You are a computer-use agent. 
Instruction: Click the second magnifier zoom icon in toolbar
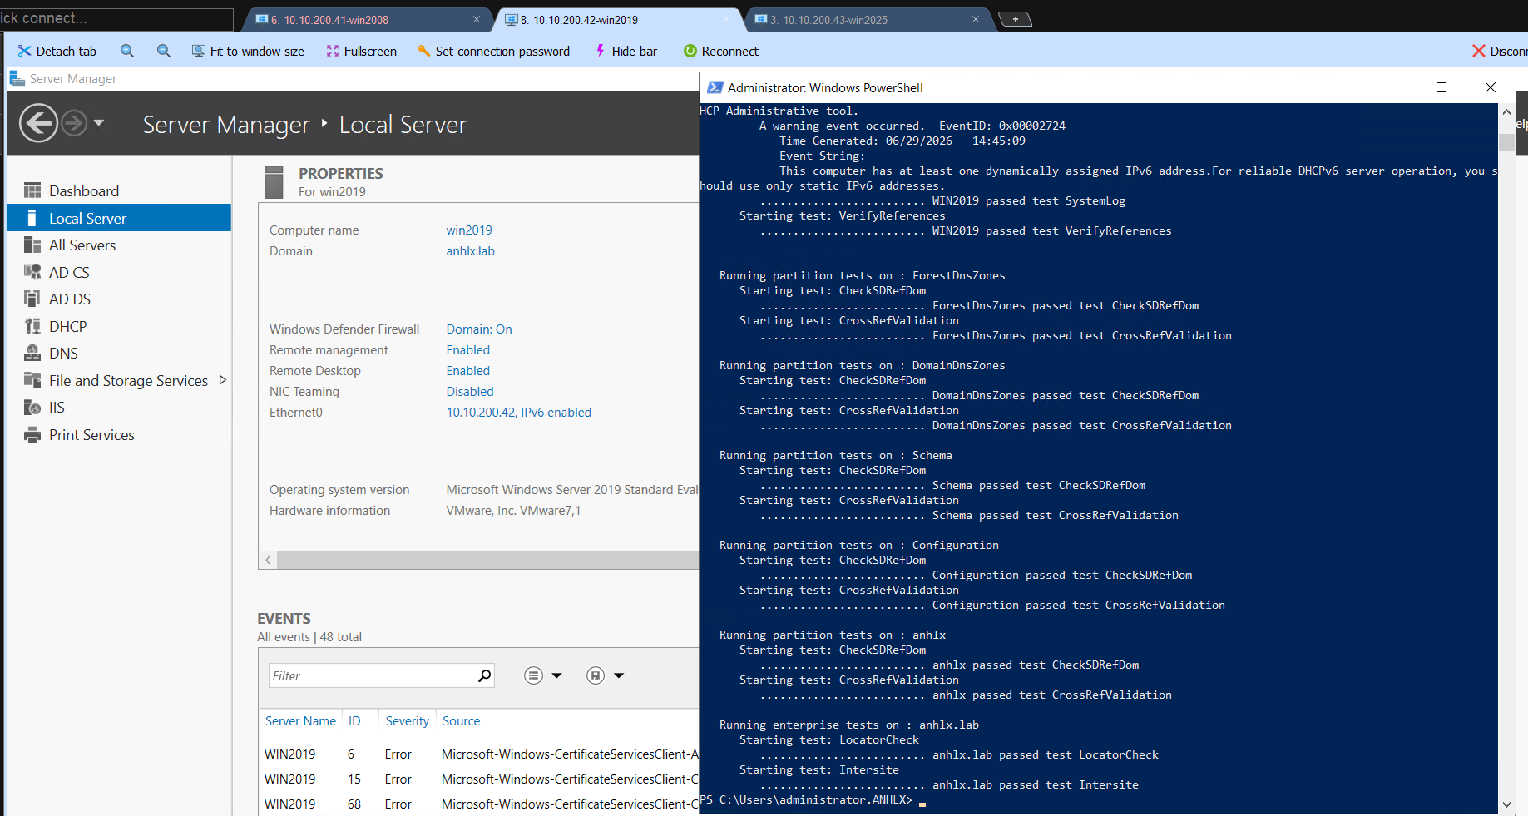point(163,51)
